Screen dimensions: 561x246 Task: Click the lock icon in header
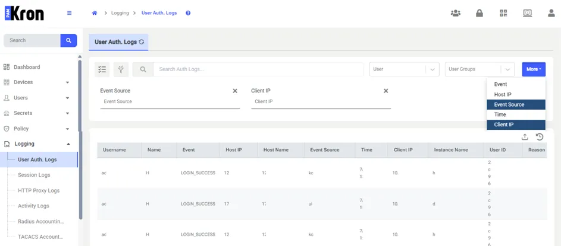click(479, 13)
